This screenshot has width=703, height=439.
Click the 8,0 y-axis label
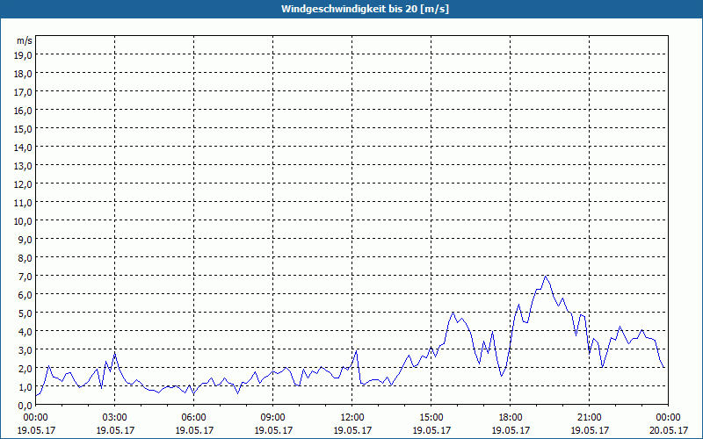tap(25, 257)
